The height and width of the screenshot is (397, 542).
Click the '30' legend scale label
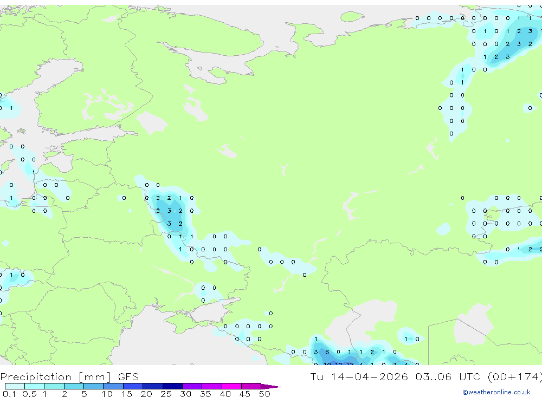pos(185,394)
